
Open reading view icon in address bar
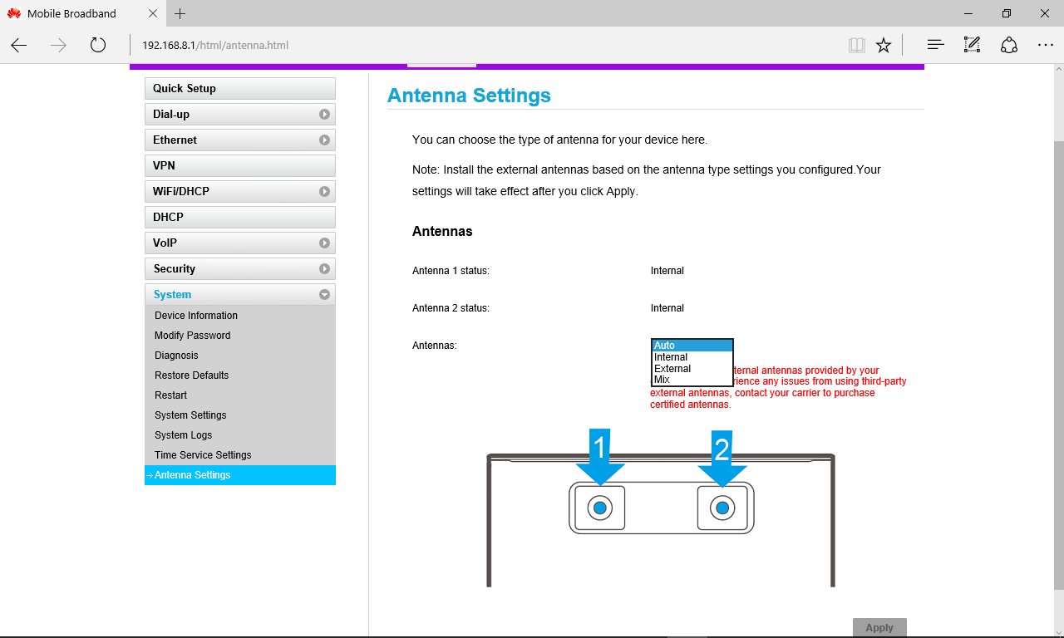[x=857, y=46]
